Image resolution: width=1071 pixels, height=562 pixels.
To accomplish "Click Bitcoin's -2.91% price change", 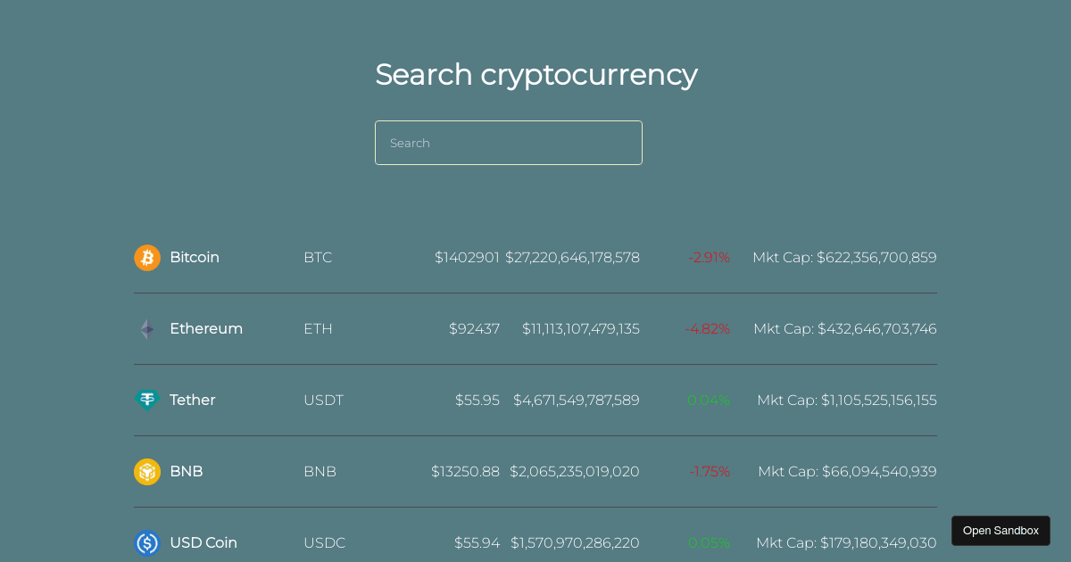I will [710, 257].
